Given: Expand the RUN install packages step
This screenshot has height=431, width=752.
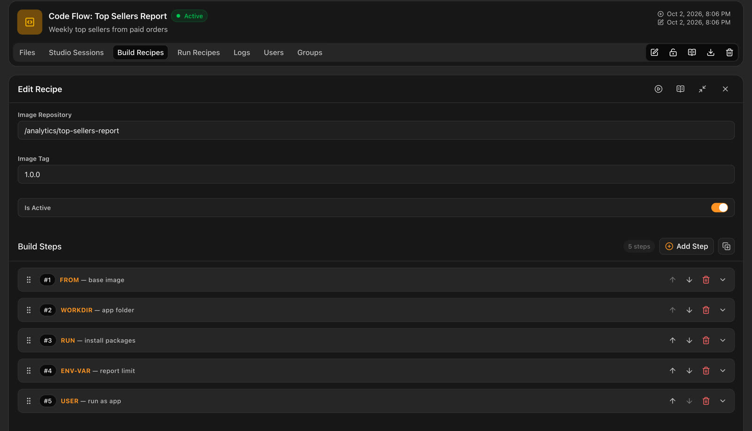Looking at the screenshot, I should pos(723,340).
